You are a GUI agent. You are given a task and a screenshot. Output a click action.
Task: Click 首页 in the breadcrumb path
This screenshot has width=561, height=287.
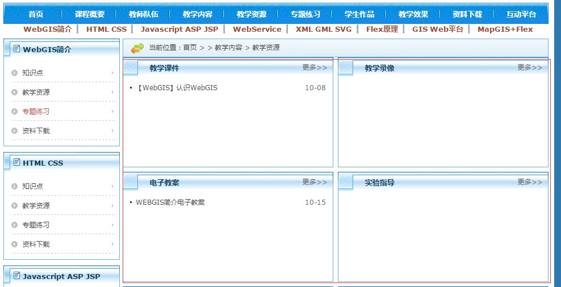[190, 48]
